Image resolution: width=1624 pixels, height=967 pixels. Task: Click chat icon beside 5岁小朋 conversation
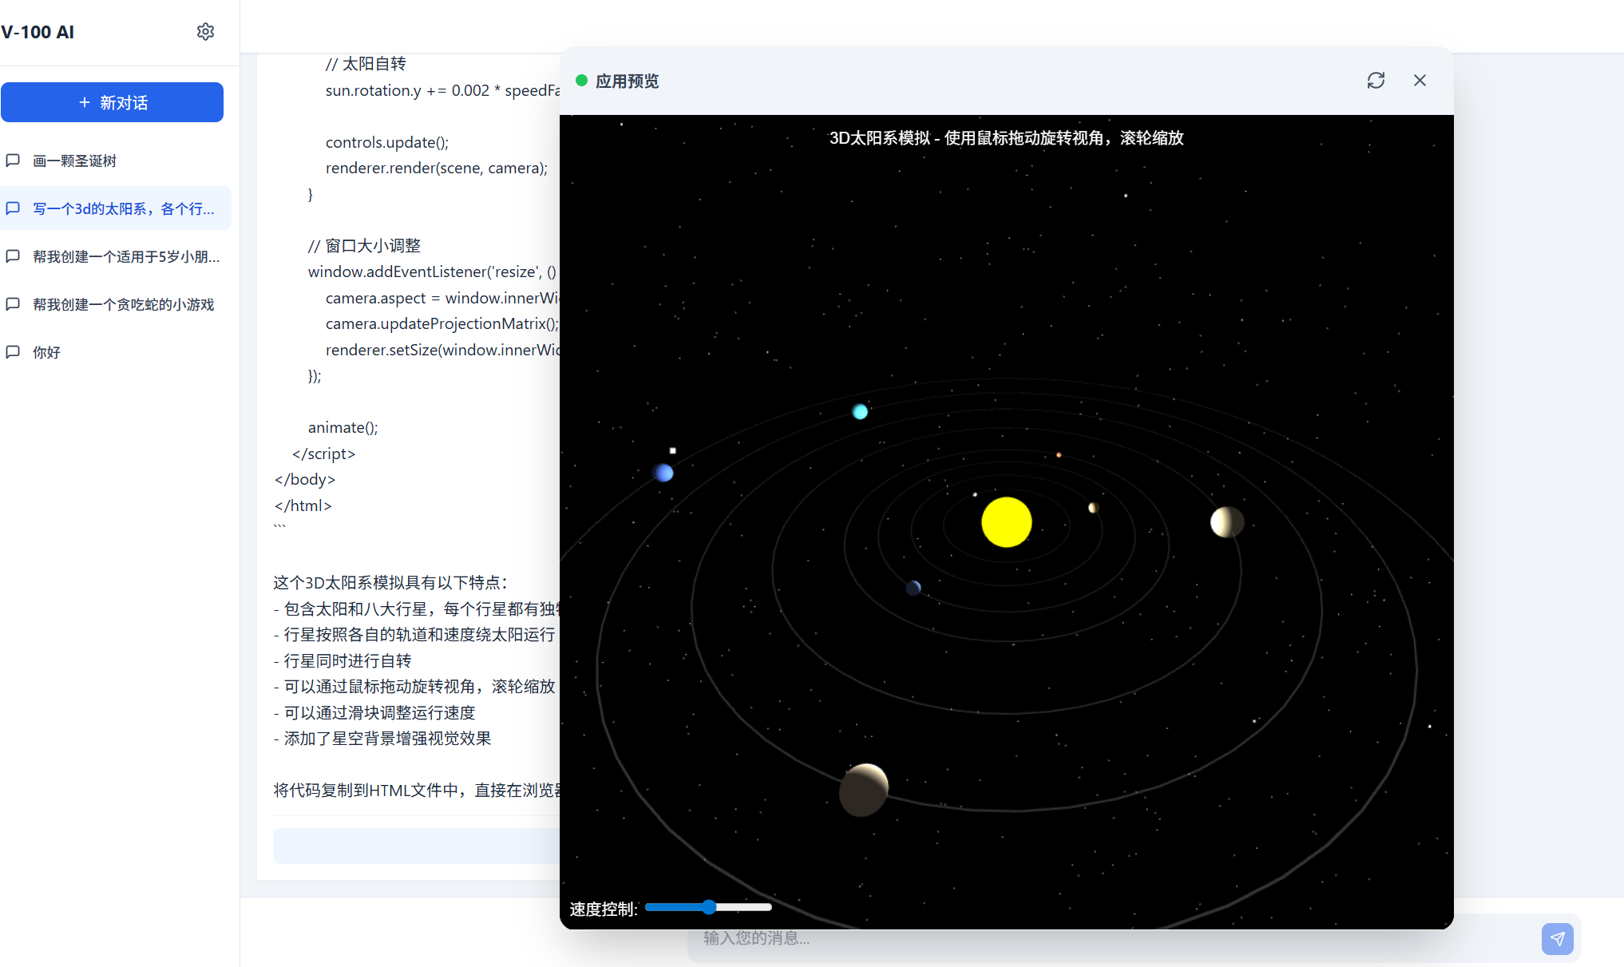(x=13, y=256)
